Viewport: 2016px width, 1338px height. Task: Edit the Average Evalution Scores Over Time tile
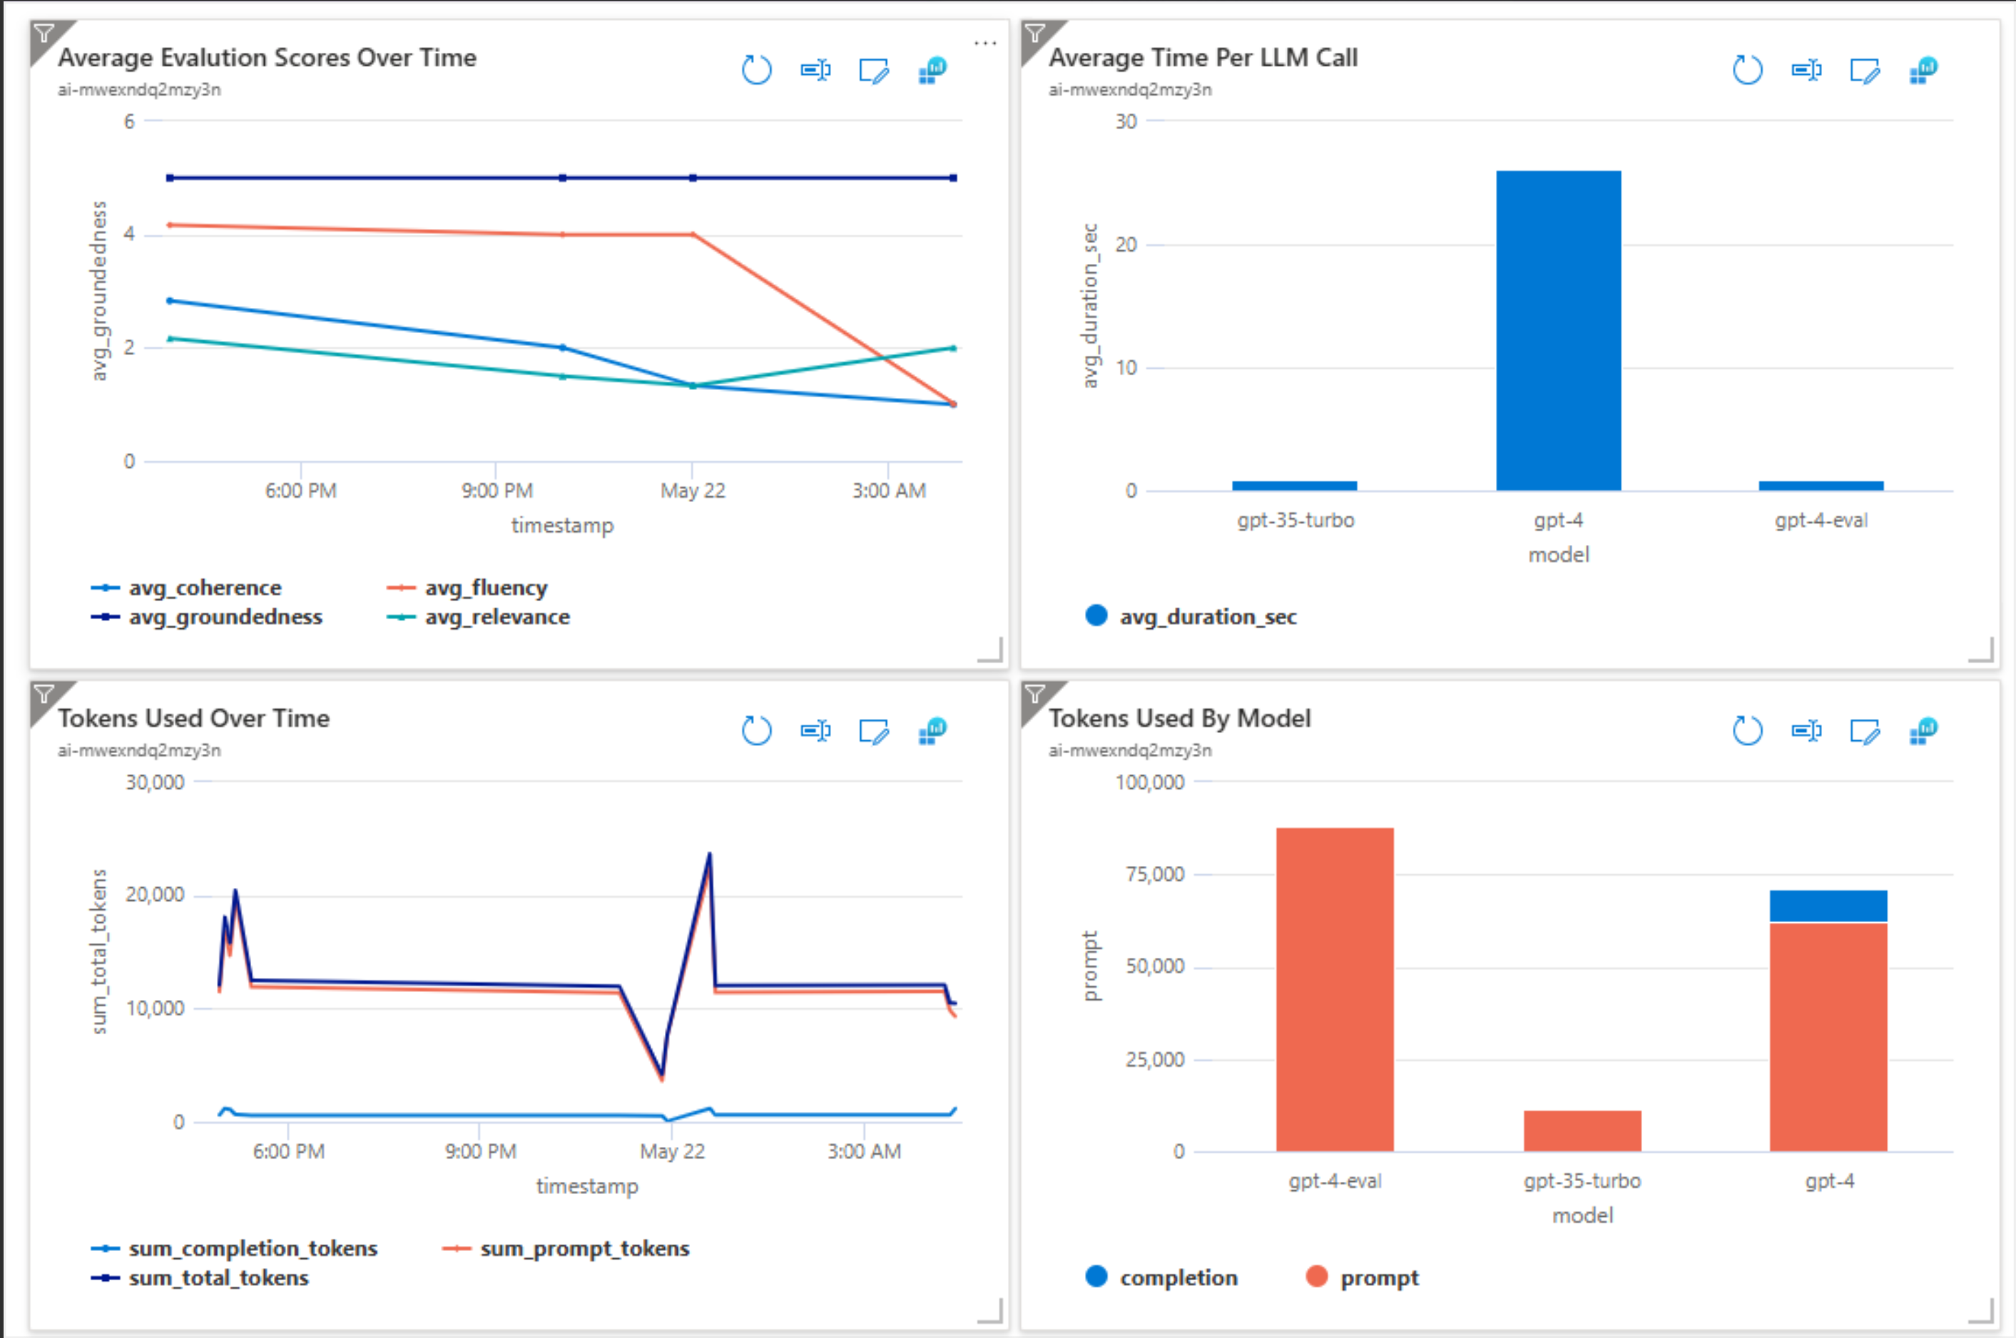coord(874,71)
